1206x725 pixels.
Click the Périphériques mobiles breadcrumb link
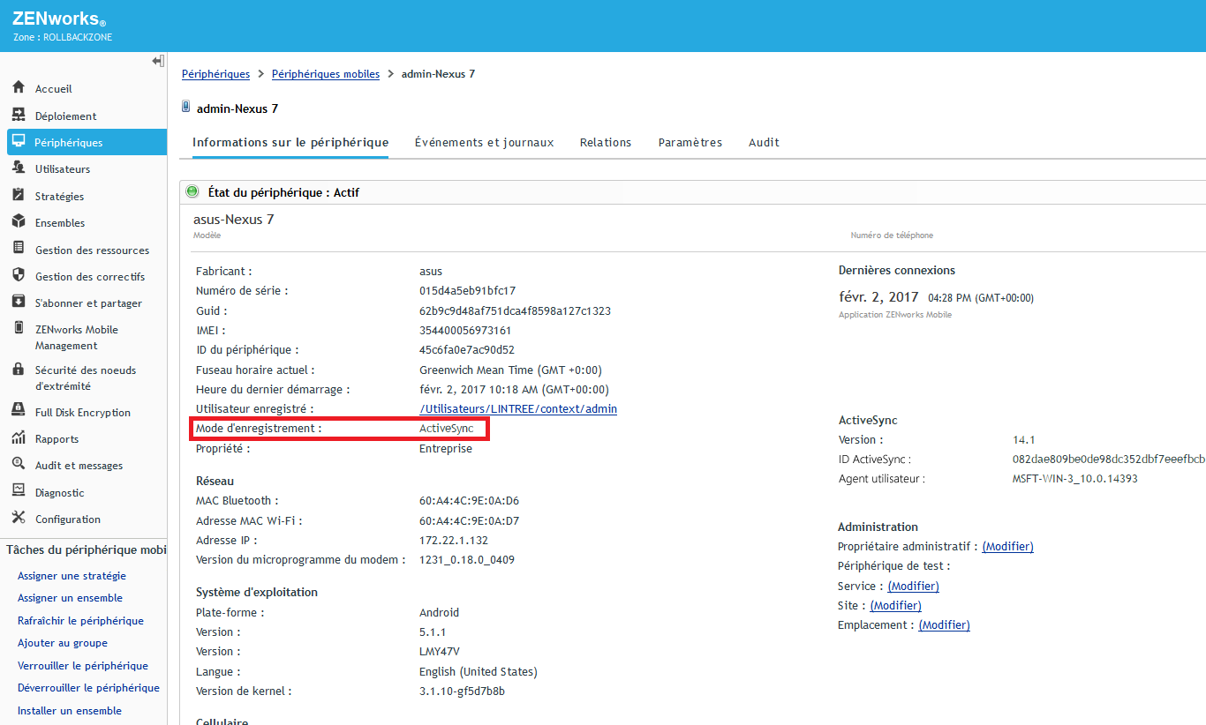(x=326, y=74)
